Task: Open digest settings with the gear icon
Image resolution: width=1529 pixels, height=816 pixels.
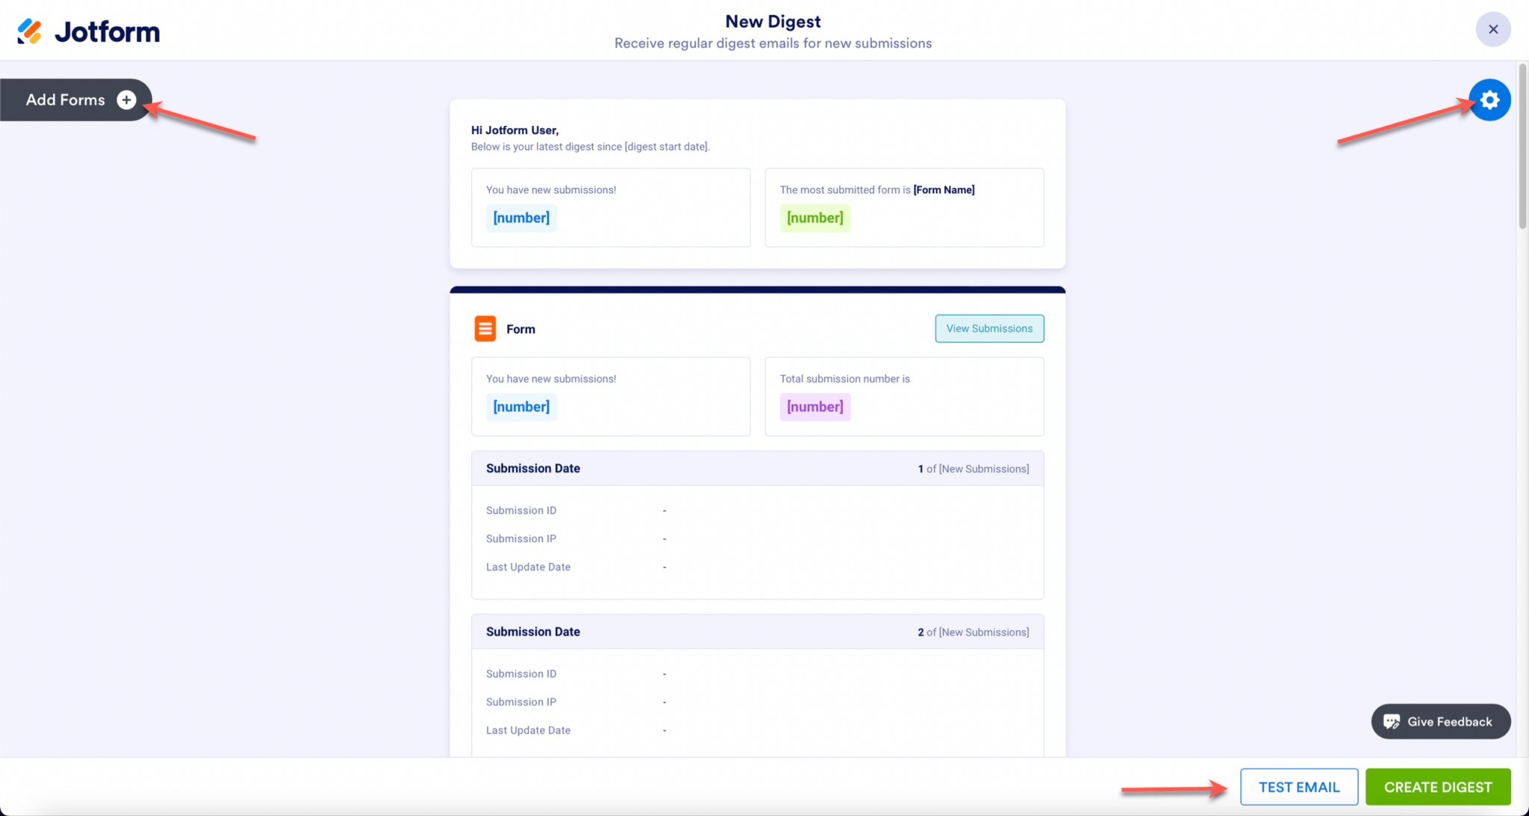Action: (x=1489, y=99)
